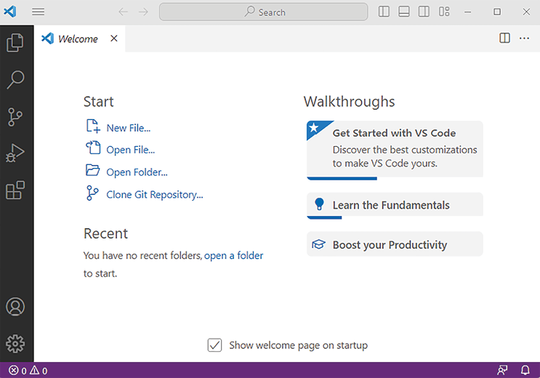Toggle the secondary side bar layout icon
Screen dimensions: 540x378
[424, 12]
